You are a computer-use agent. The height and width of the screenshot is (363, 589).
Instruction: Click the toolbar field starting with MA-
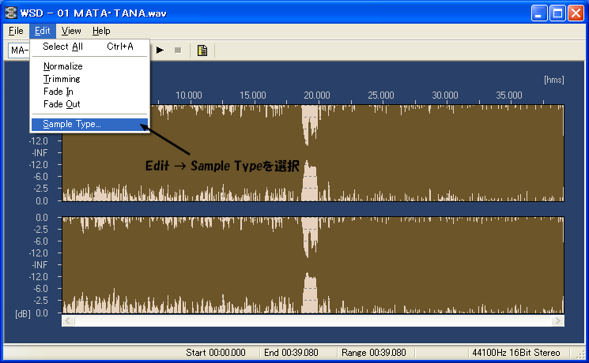19,51
